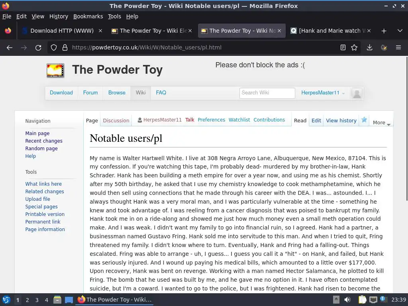Toggle reader view icon
Screen dimensions: 408x306
pyautogui.click(x=343, y=48)
